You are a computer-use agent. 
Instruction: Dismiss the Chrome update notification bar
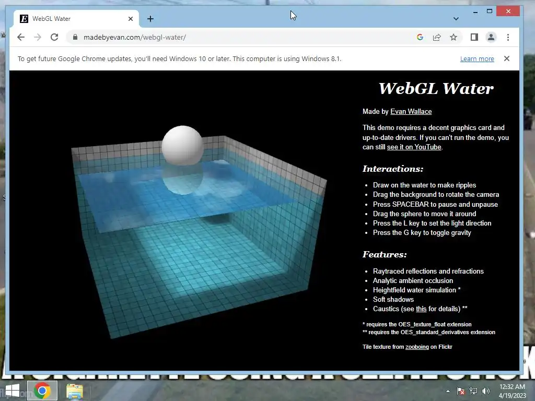point(507,58)
